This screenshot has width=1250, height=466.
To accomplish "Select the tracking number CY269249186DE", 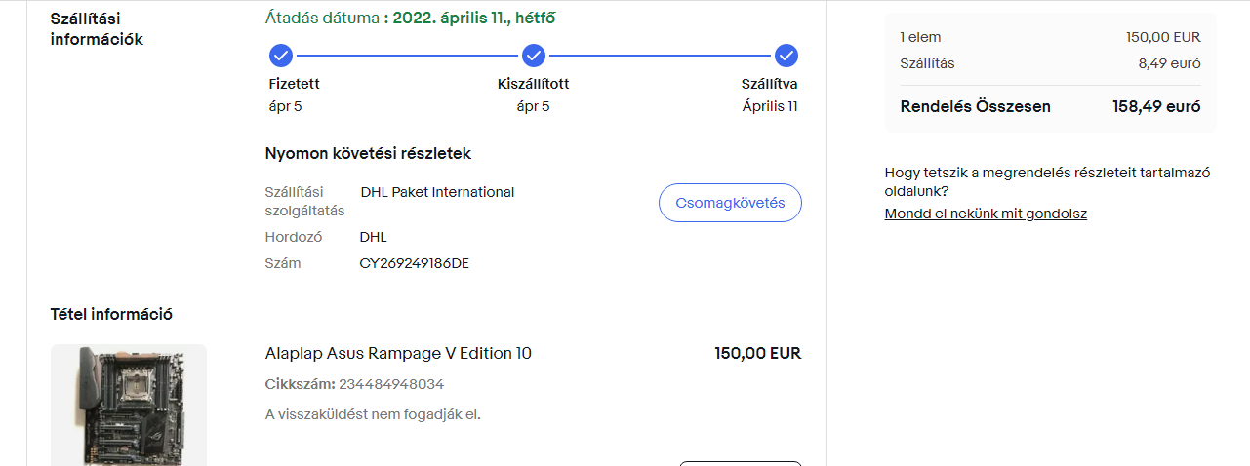I will (x=414, y=263).
